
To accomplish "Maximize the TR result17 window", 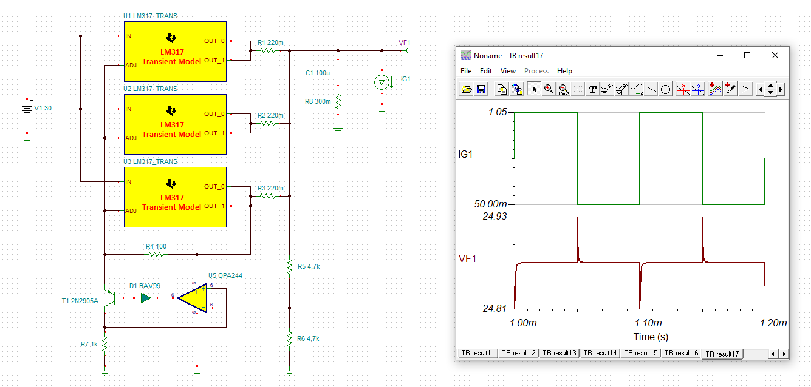I will 747,55.
